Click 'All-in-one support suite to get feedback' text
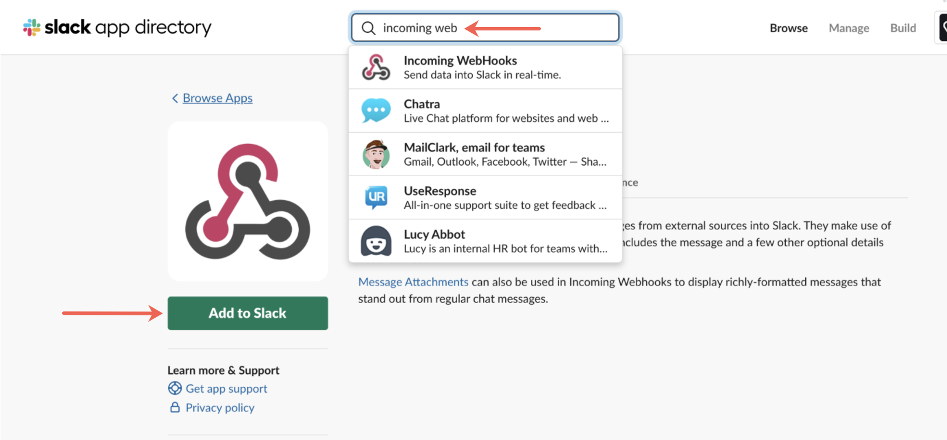The width and height of the screenshot is (947, 440). click(x=505, y=205)
